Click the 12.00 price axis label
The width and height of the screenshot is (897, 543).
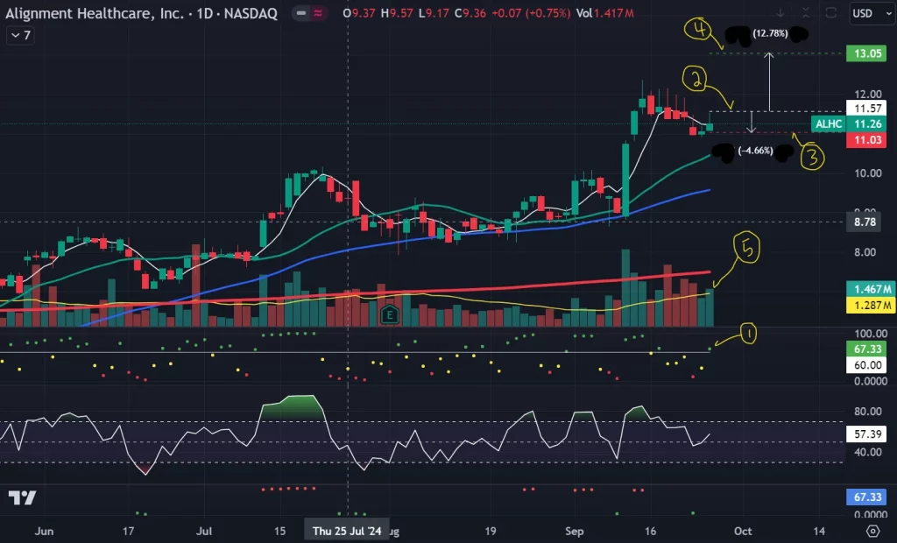click(868, 94)
